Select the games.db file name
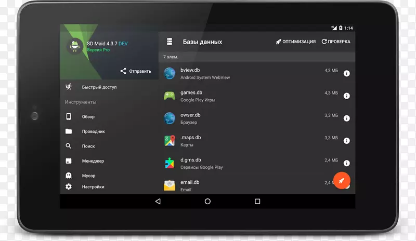The height and width of the screenshot is (241, 416). [x=191, y=92]
